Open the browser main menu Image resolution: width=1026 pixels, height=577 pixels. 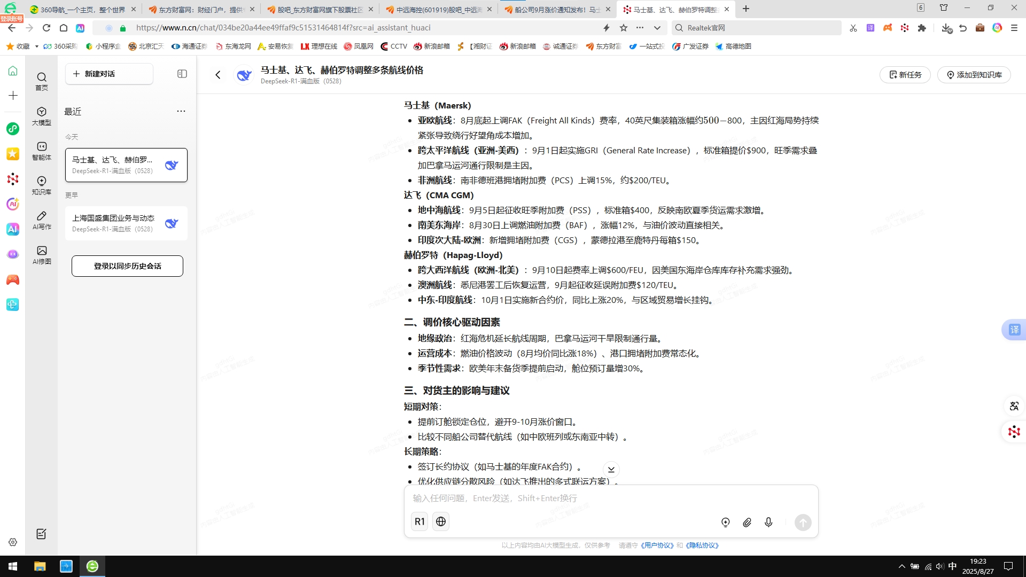(1014, 28)
